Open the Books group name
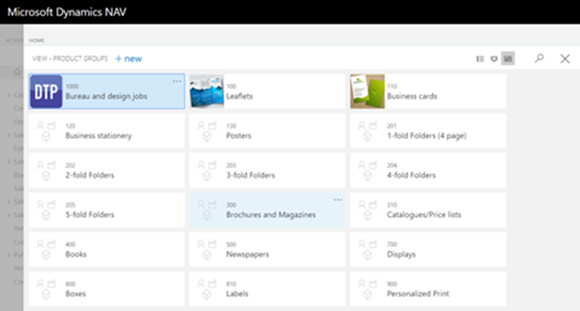This screenshot has height=311, width=580. click(76, 254)
